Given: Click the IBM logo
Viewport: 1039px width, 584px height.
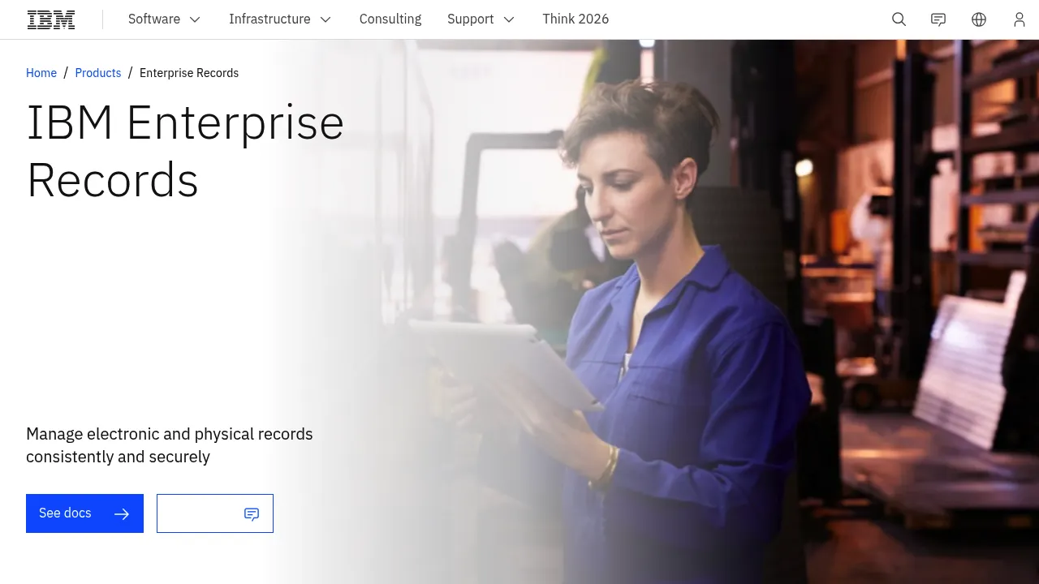Looking at the screenshot, I should pos(51,19).
